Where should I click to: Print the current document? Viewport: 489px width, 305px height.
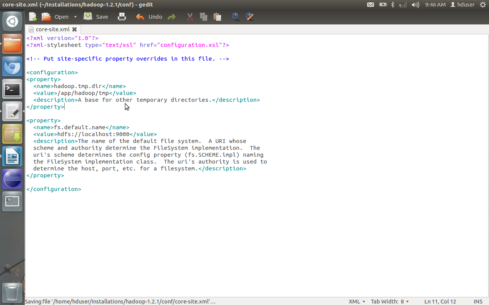(122, 17)
